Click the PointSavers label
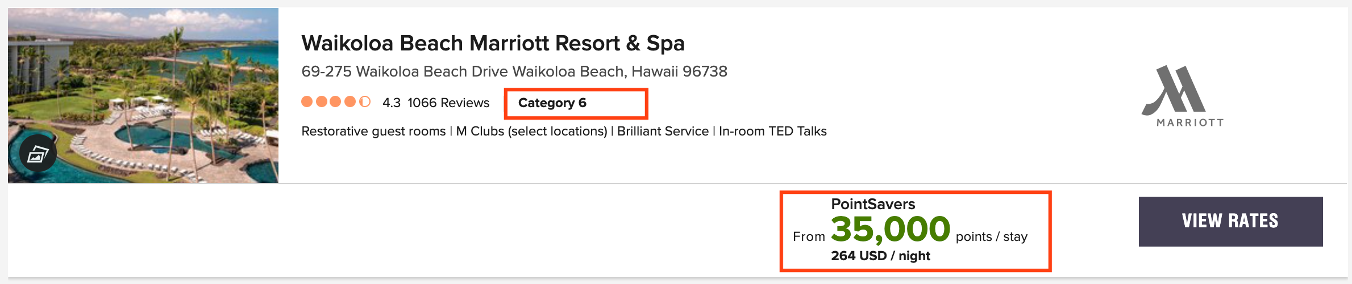Viewport: 1352px width, 284px height. pyautogui.click(x=873, y=204)
